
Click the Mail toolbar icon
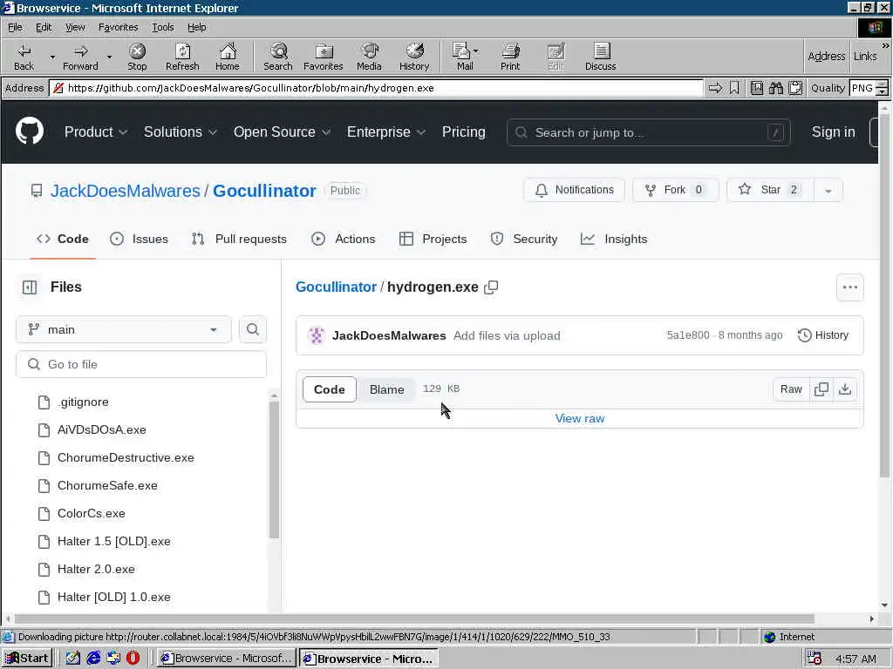[465, 57]
